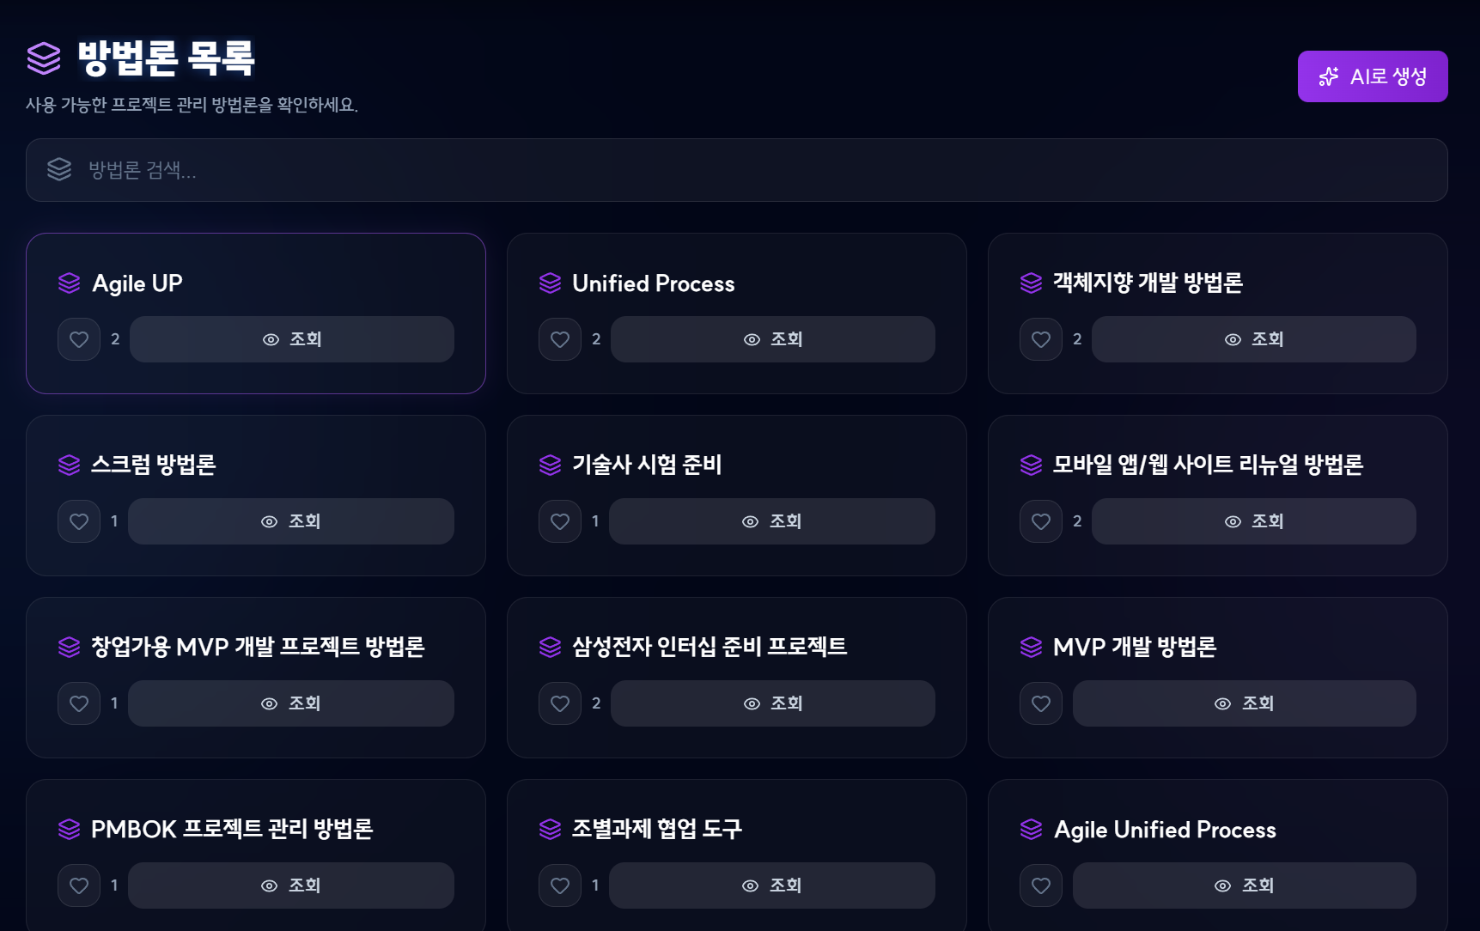Like the 객체지향 개발 방법론 card
The width and height of the screenshot is (1480, 931).
(x=1041, y=339)
